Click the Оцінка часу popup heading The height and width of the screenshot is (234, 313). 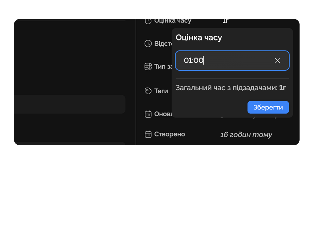199,38
